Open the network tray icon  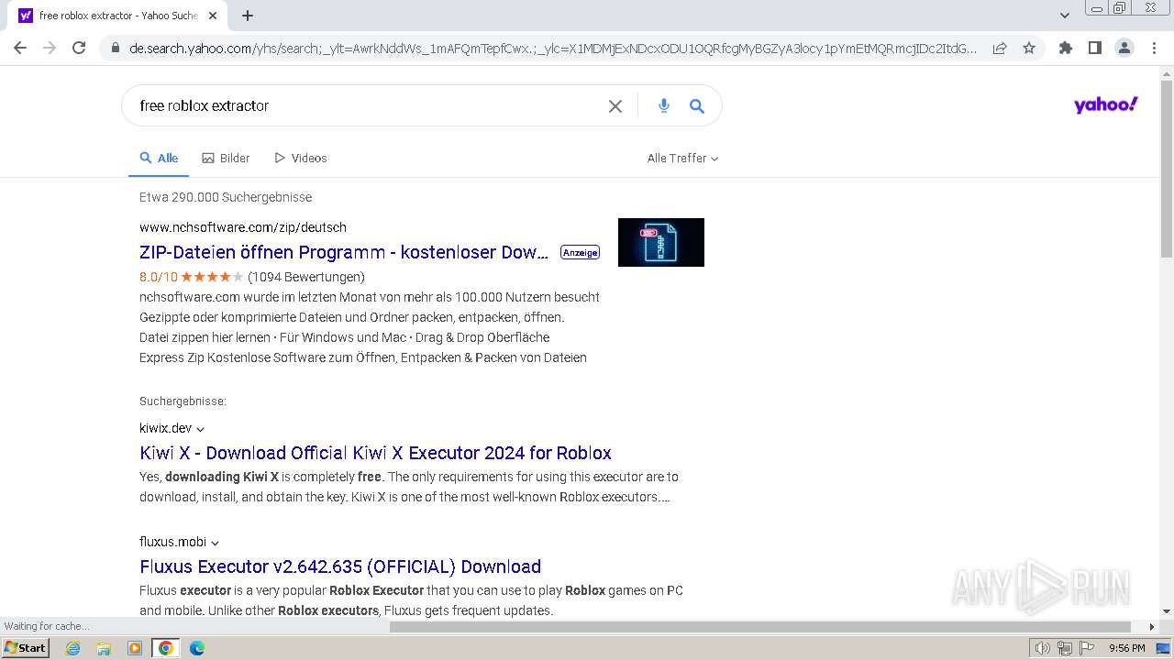tap(1064, 648)
